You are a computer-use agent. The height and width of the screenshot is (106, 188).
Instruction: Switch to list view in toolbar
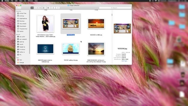(35, 8)
